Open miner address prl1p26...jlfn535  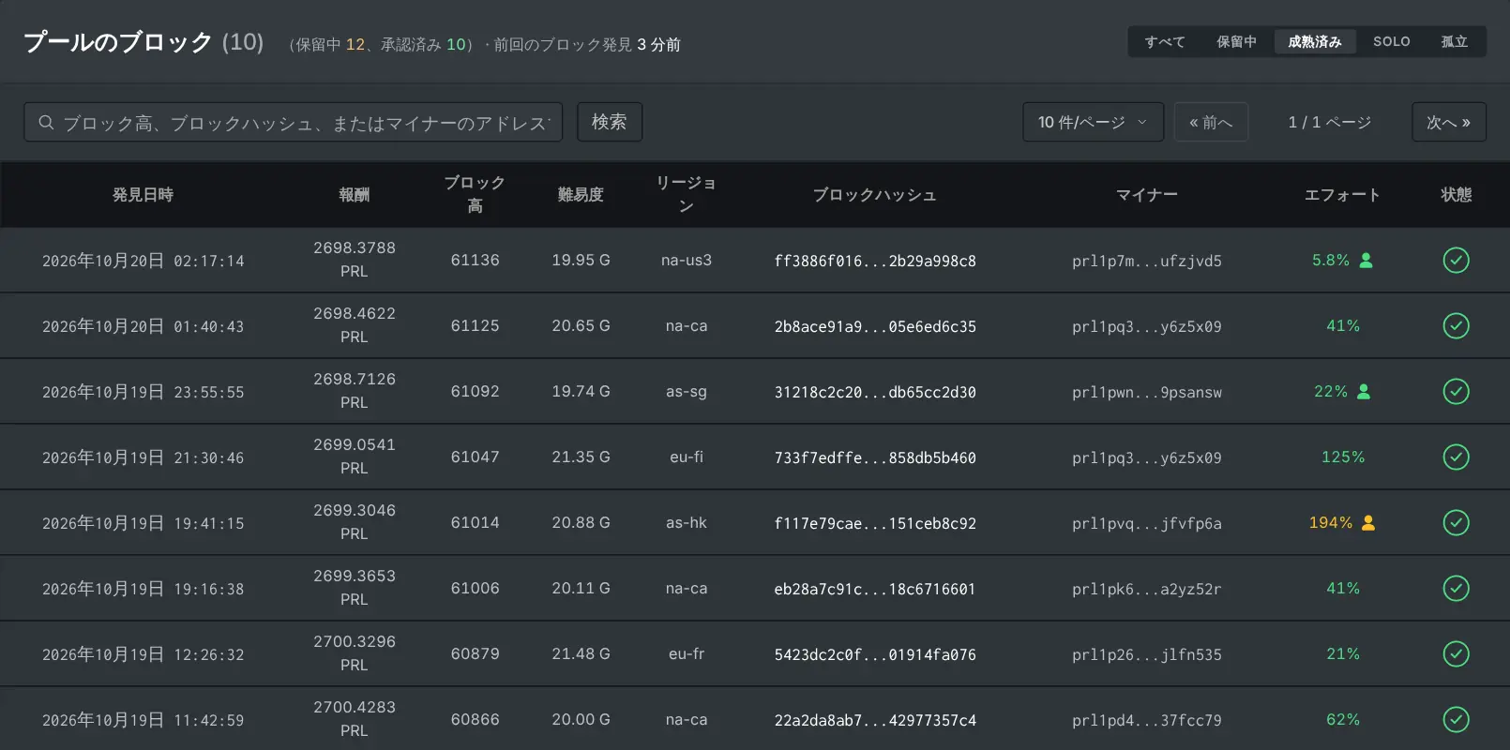pyautogui.click(x=1147, y=654)
